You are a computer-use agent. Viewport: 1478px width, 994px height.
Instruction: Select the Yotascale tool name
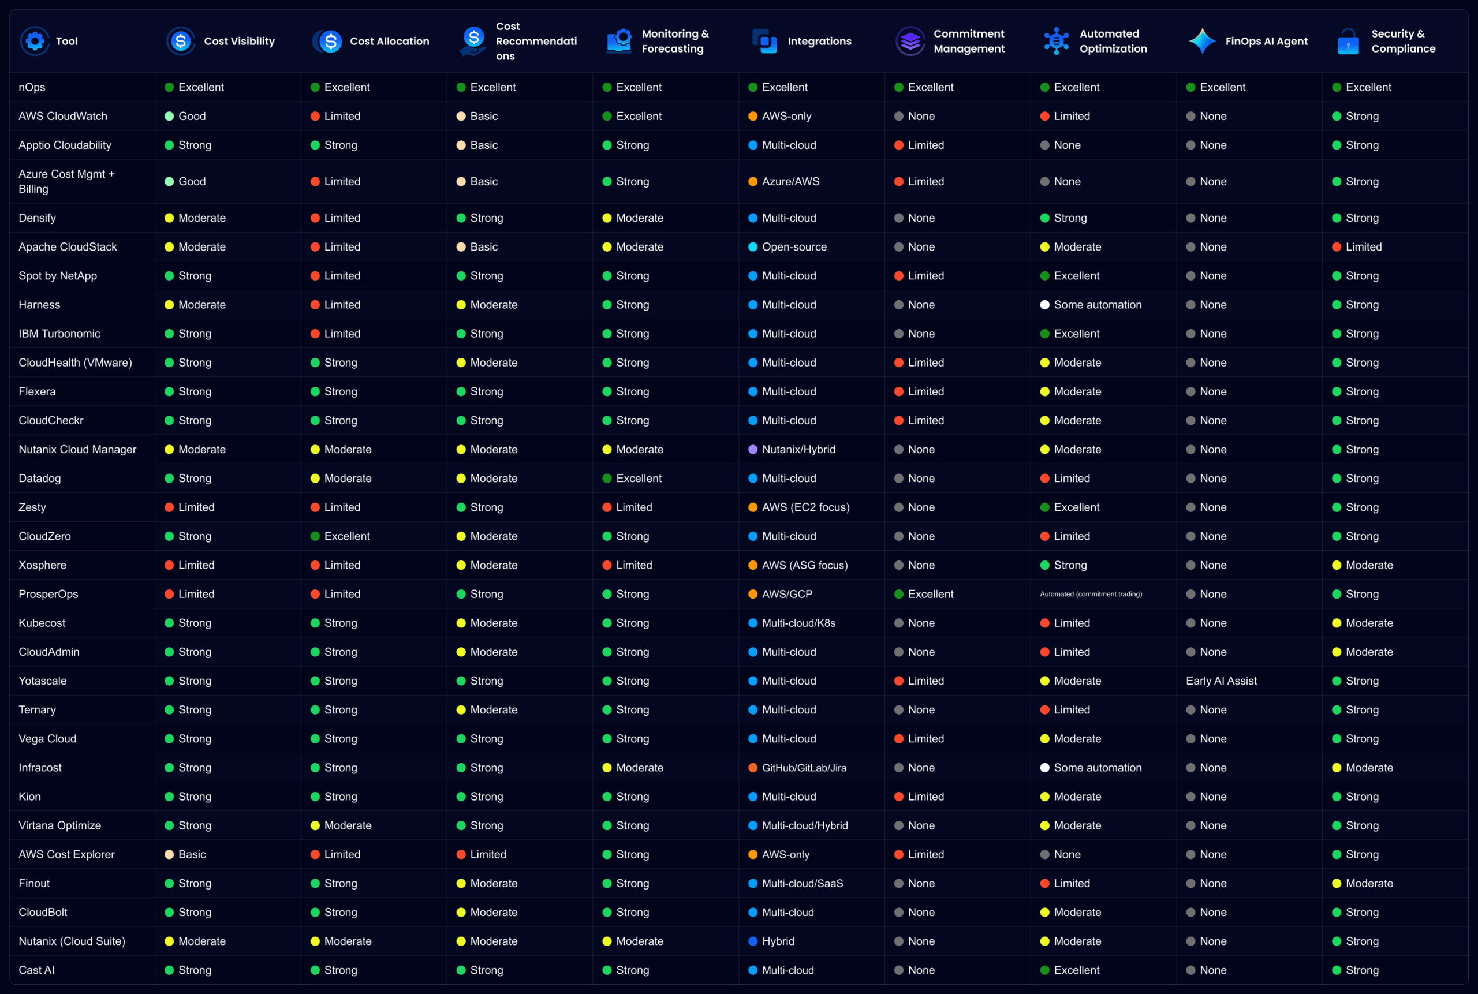(42, 682)
